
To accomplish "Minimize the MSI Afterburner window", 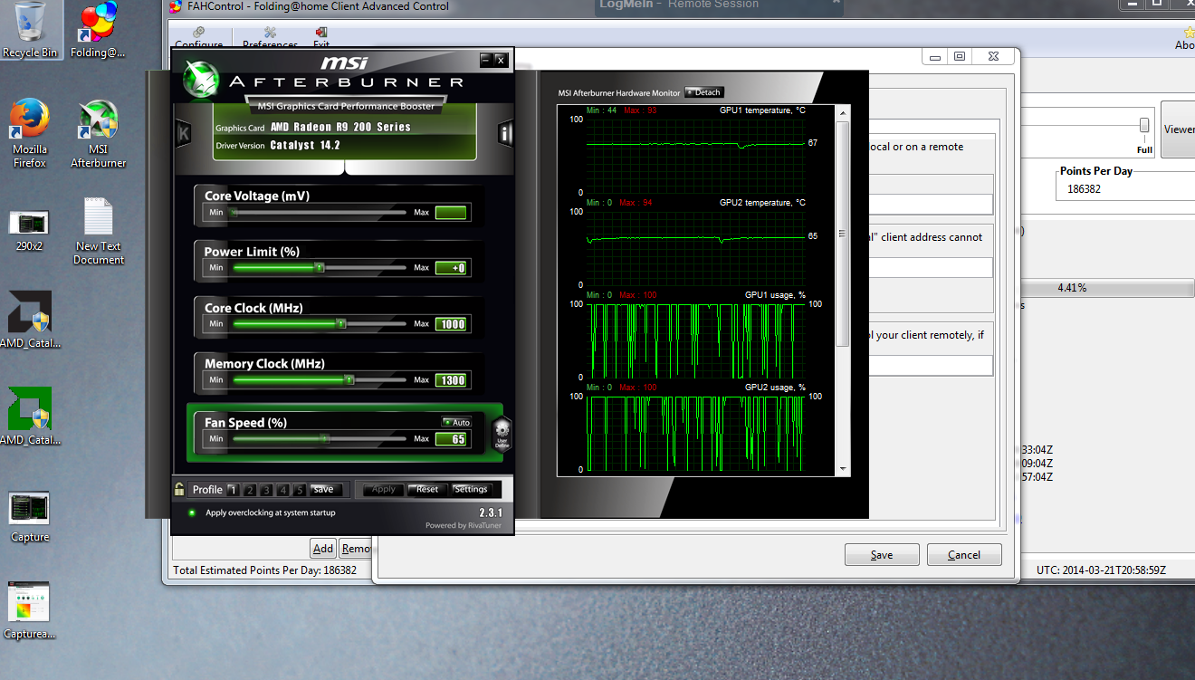I will point(487,59).
